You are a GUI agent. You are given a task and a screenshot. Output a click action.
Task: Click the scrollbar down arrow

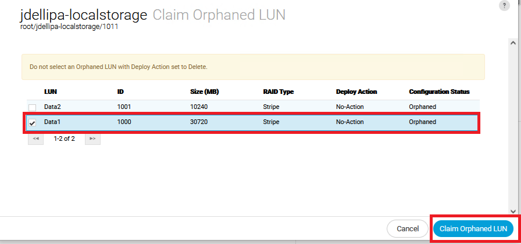(513, 211)
